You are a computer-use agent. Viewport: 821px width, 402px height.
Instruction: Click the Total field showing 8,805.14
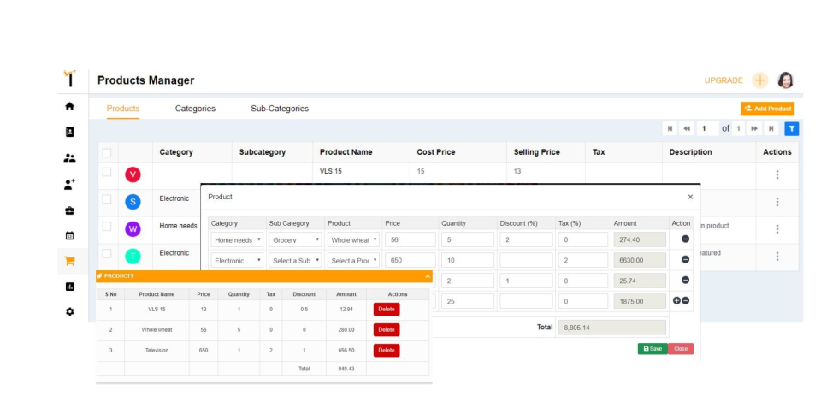point(612,328)
